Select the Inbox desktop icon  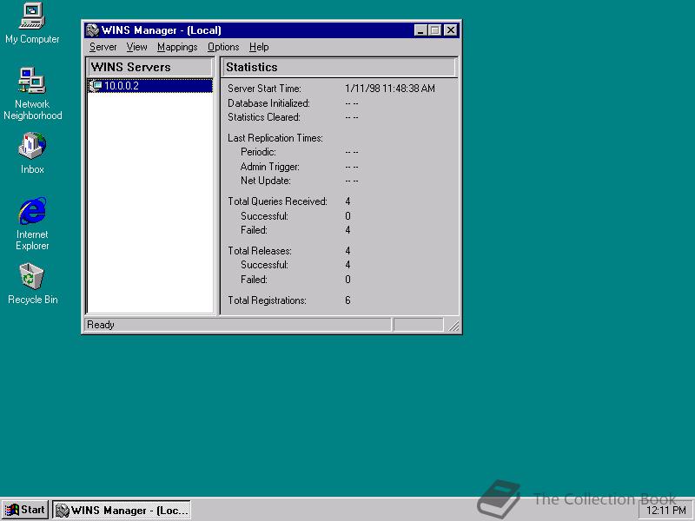click(x=32, y=153)
